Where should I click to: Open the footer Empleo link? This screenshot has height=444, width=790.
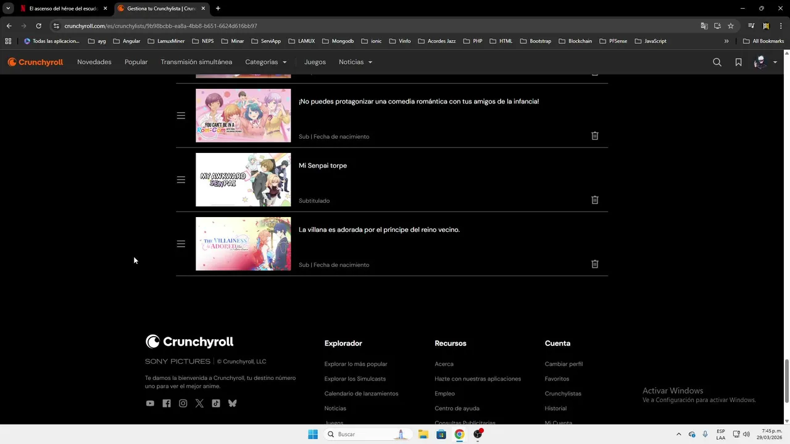[x=444, y=393]
